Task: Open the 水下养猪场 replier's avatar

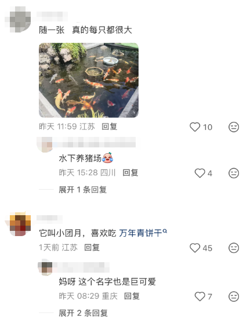Action: click(x=45, y=144)
